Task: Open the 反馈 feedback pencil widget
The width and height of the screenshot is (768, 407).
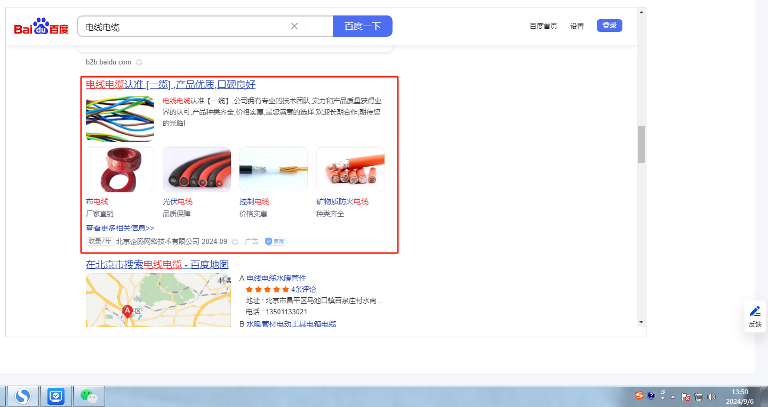Action: pyautogui.click(x=755, y=316)
